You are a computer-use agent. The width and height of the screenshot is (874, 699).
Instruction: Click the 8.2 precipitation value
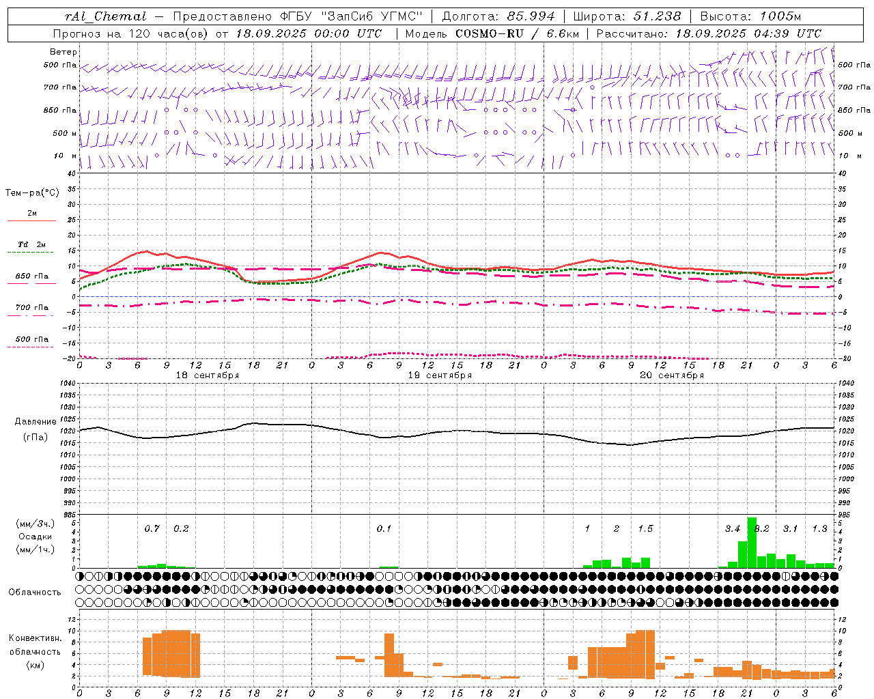(x=762, y=528)
